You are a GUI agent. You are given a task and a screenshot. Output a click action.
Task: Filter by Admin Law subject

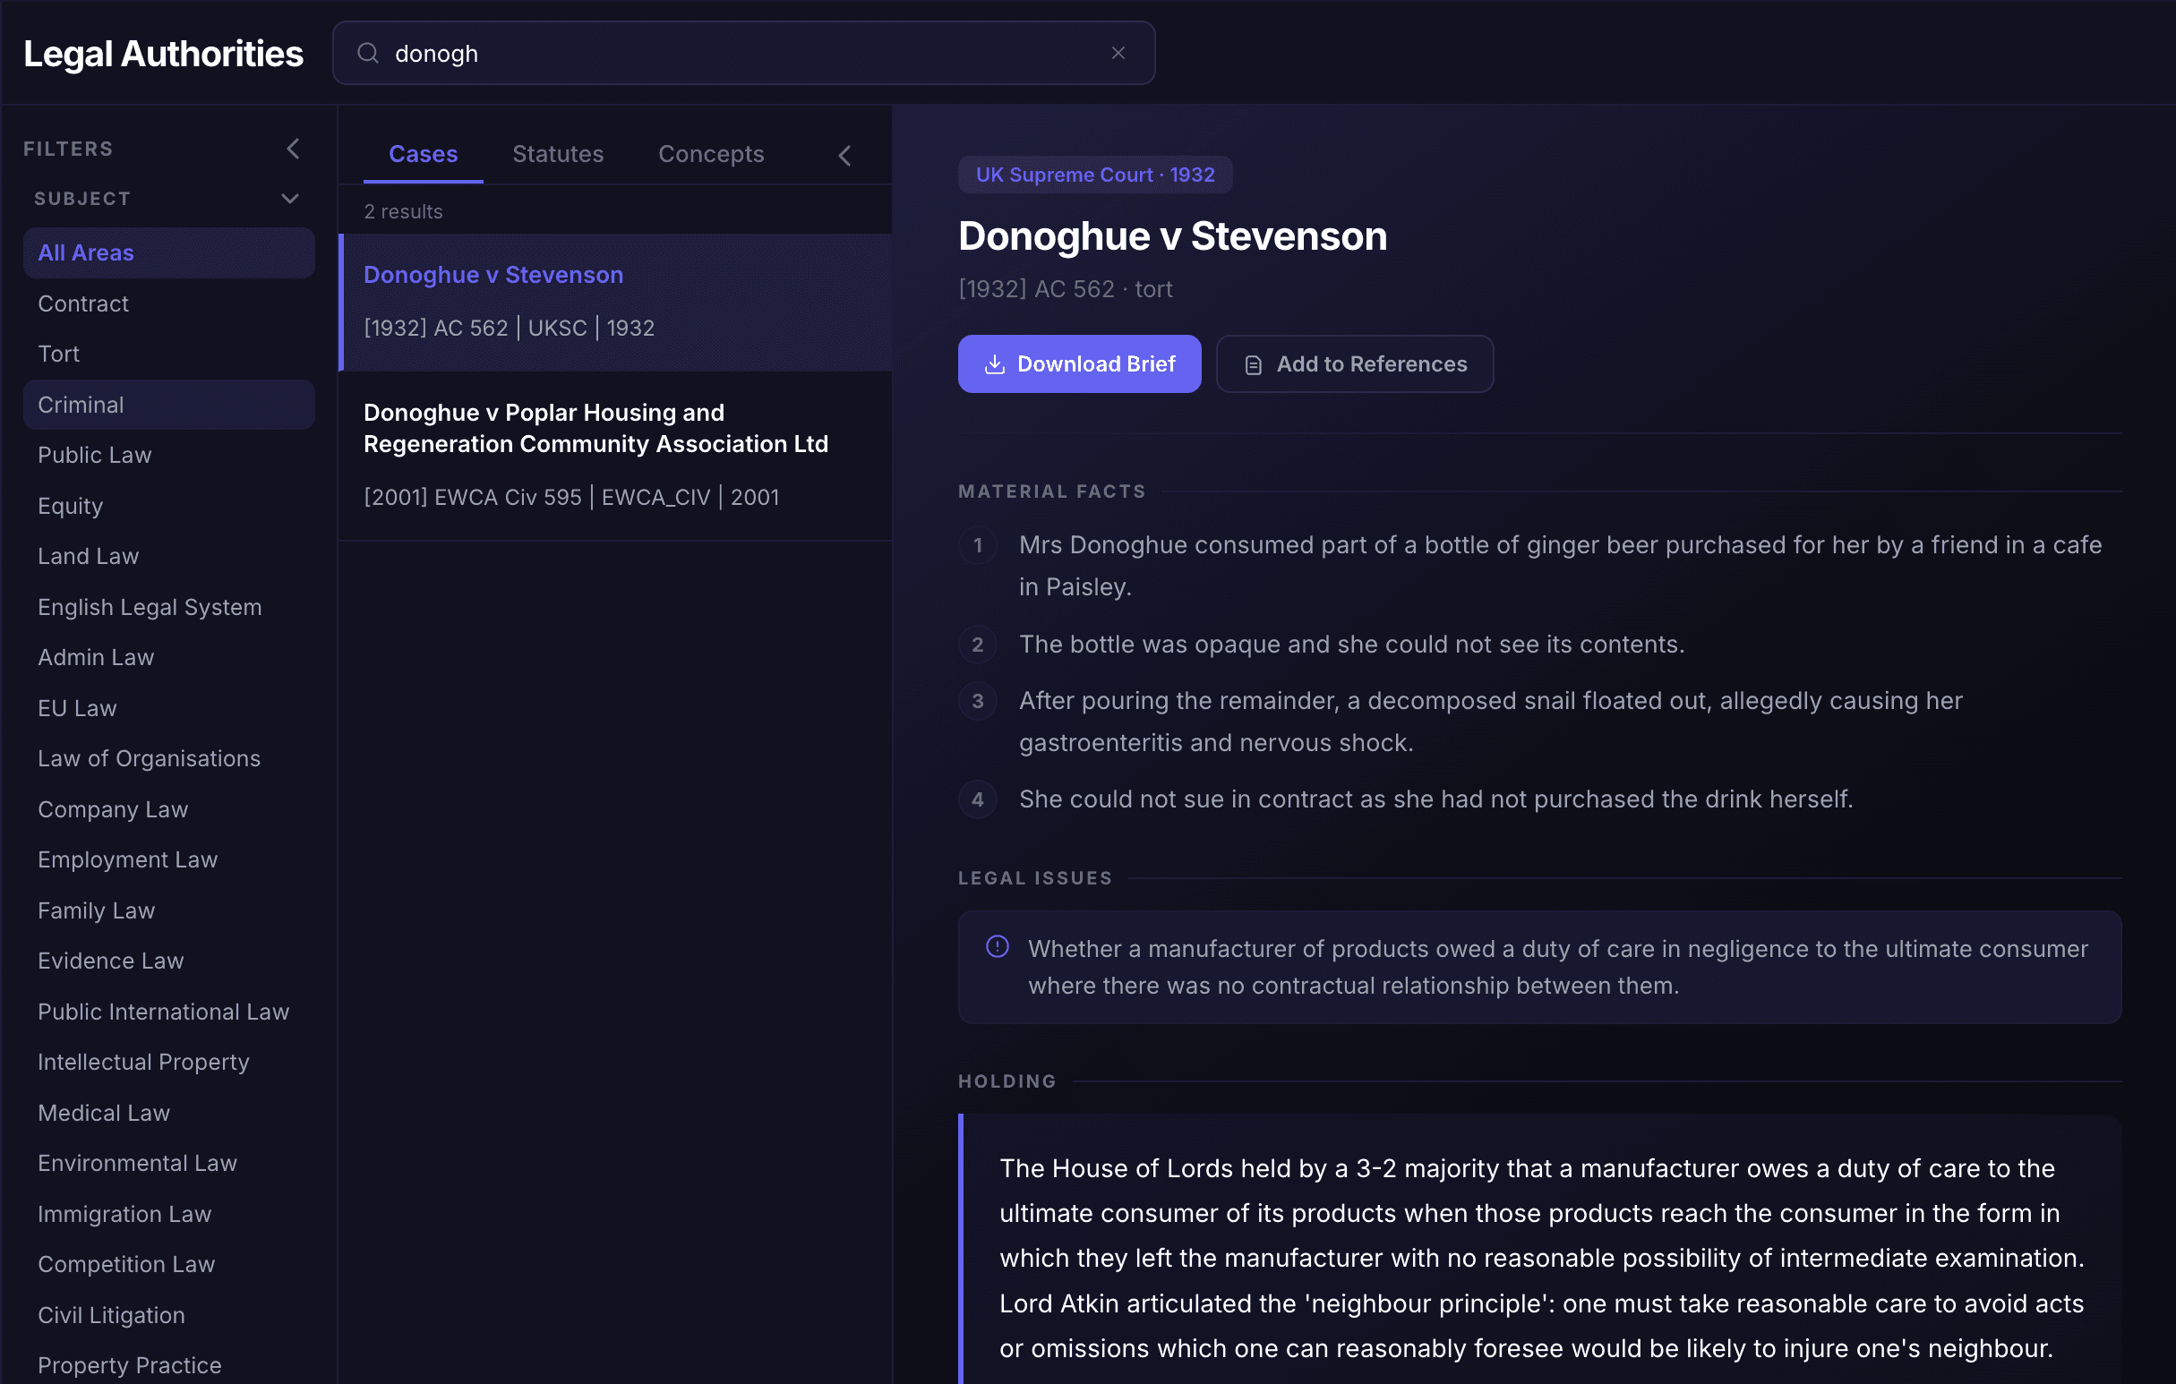click(x=169, y=658)
